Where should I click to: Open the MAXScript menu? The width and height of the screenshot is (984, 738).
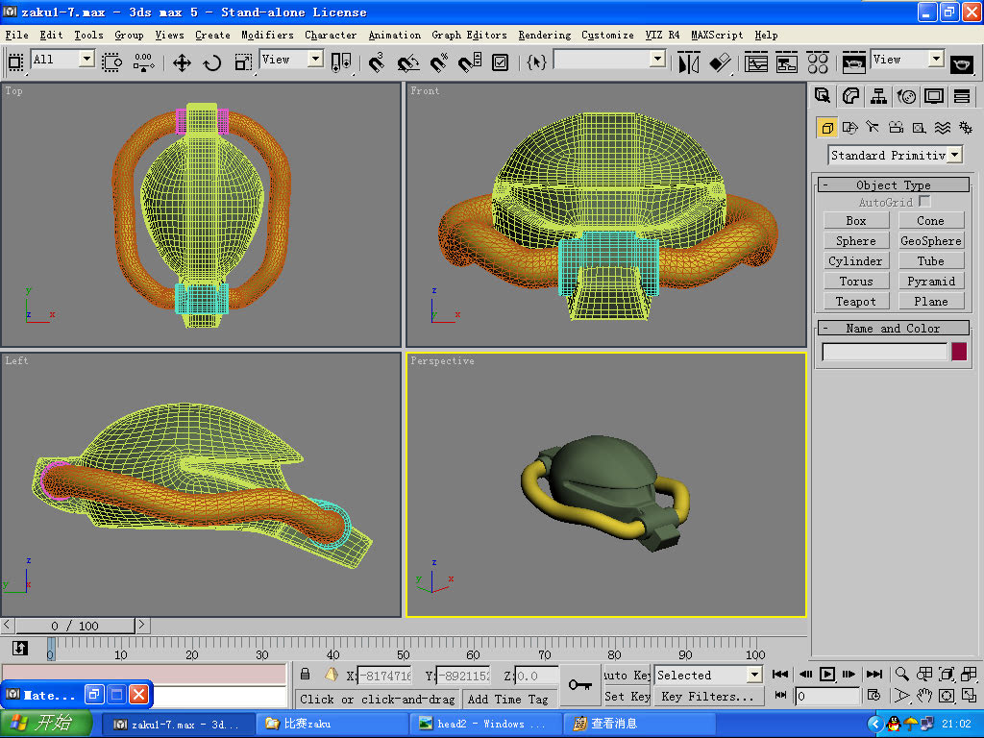717,36
